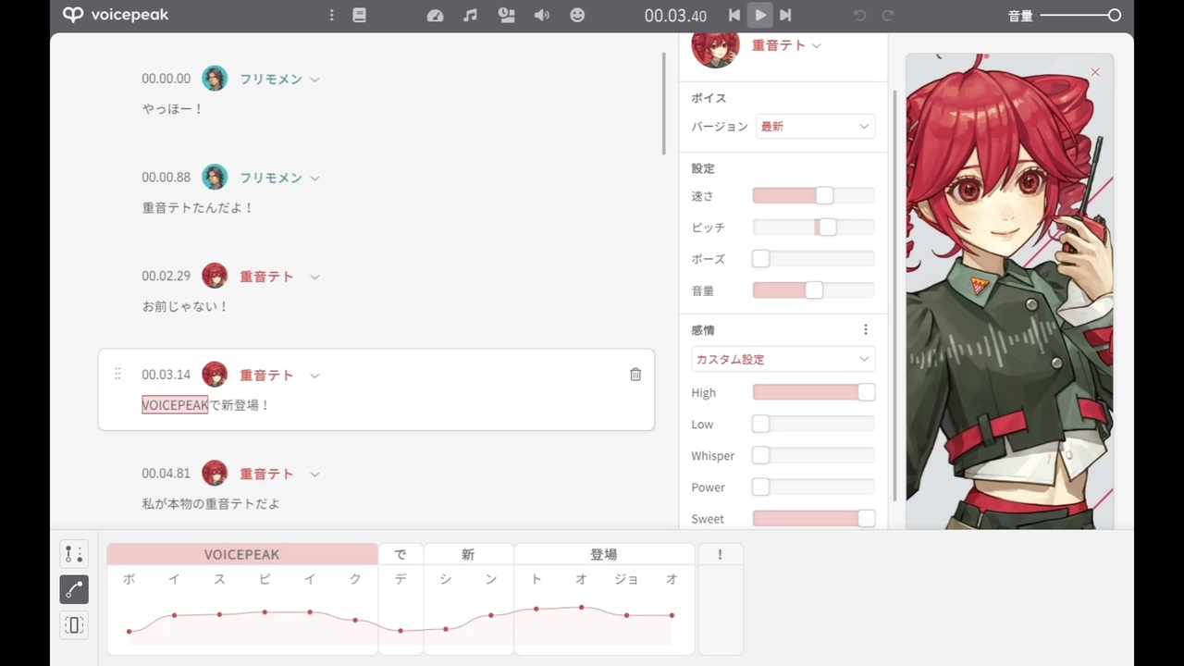Screen dimensions: 1184x666
Task: Open the 感情 section options menu
Action: (866, 329)
